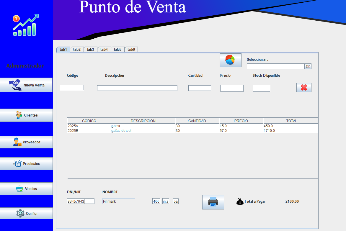The width and height of the screenshot is (346, 231).
Task: Select the gafas de sol table row
Action: (143, 130)
